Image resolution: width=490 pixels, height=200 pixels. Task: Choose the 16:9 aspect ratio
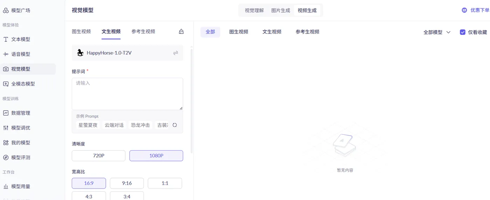[89, 183]
